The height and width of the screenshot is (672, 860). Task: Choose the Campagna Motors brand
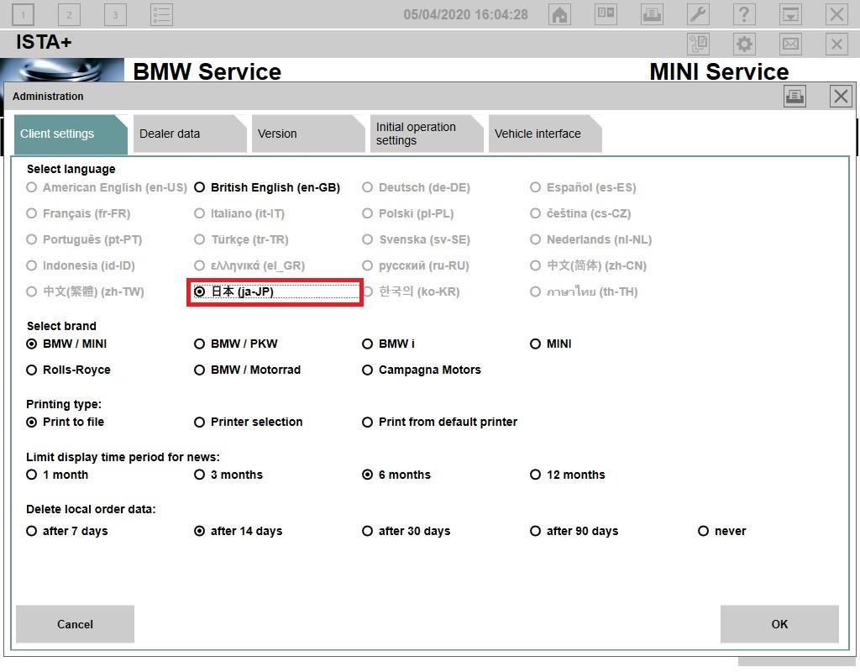[x=422, y=370]
